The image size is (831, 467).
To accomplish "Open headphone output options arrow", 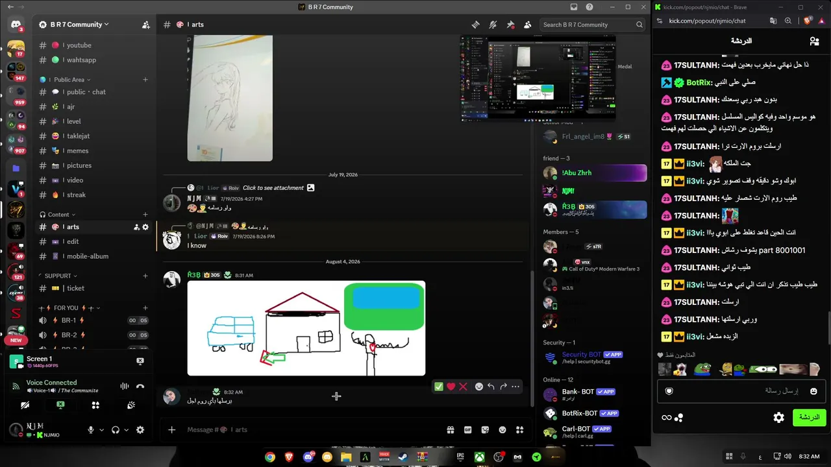I will point(126,430).
